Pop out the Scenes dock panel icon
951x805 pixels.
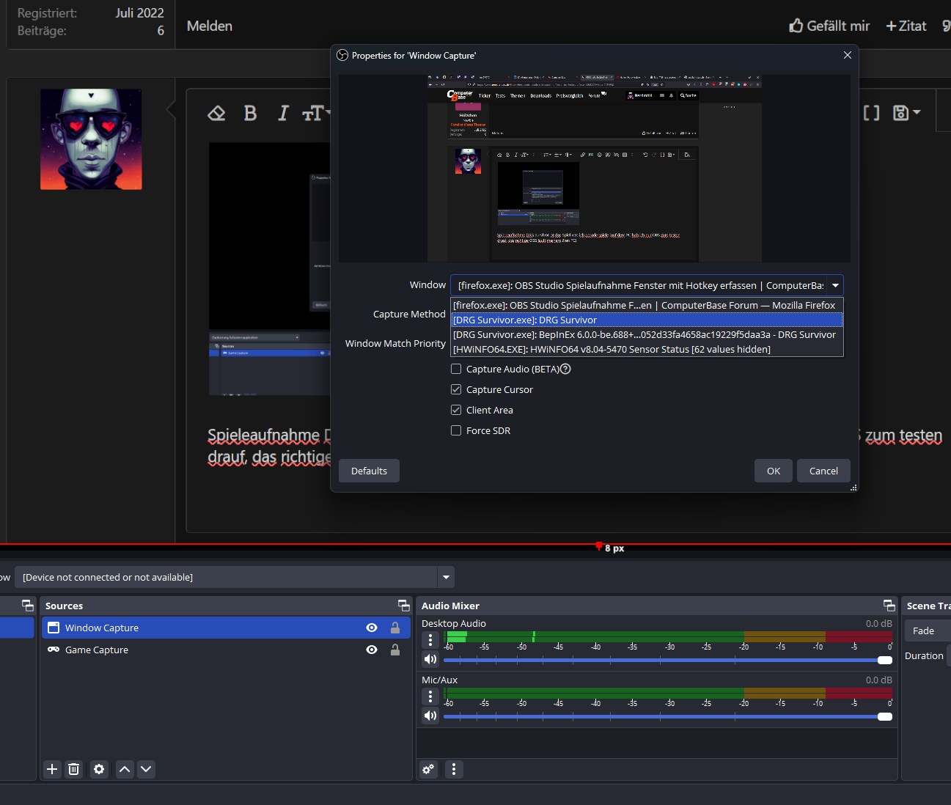pyautogui.click(x=28, y=605)
